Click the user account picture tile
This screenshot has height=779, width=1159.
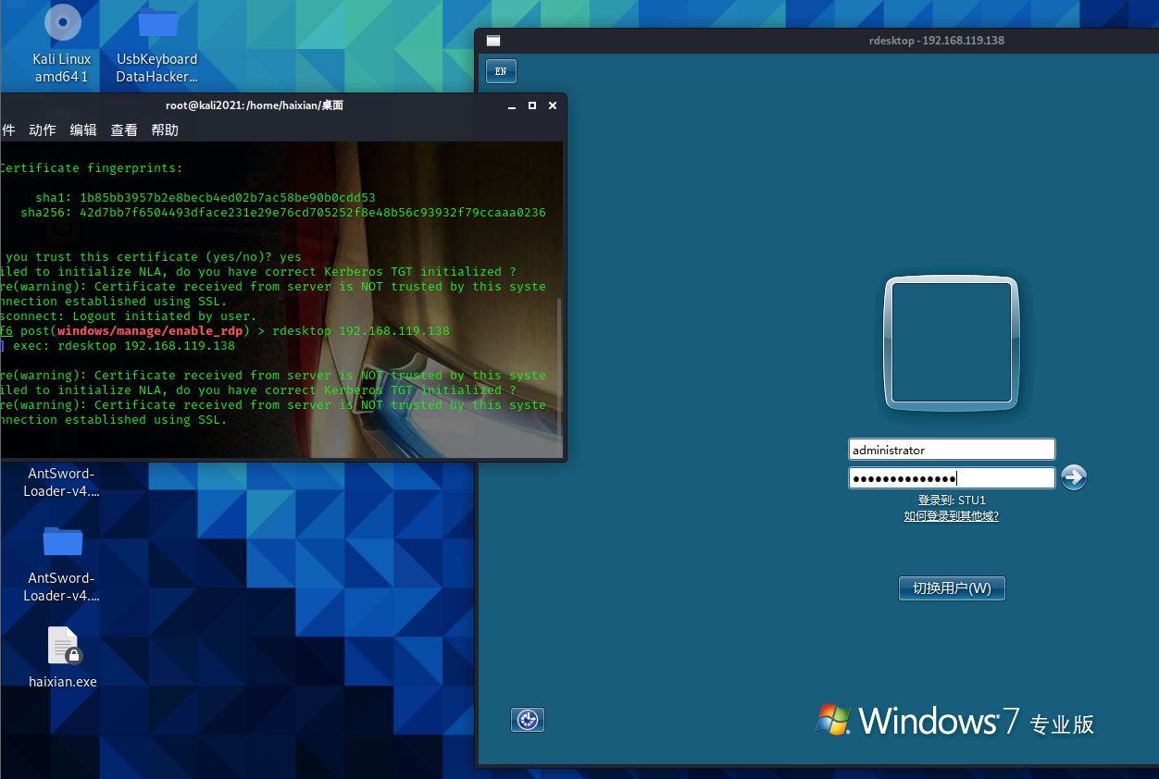tap(952, 342)
